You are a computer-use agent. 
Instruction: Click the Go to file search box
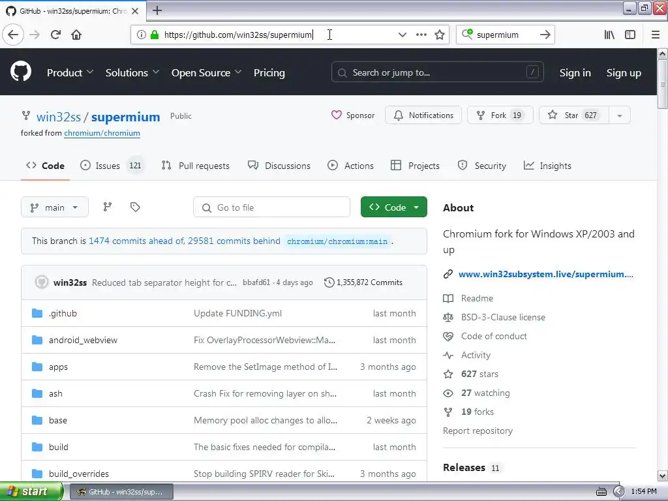[271, 207]
